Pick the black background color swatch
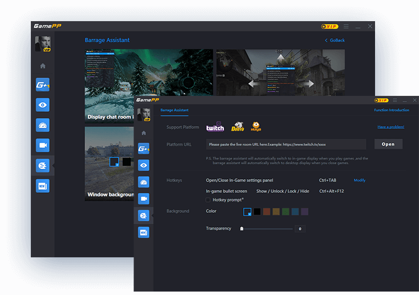Image resolution: width=419 pixels, height=295 pixels. [x=257, y=212]
